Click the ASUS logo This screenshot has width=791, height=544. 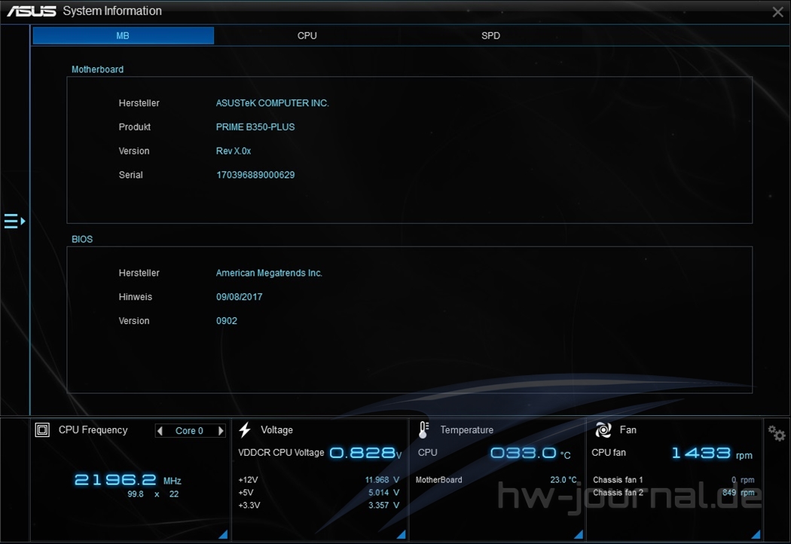pyautogui.click(x=32, y=11)
